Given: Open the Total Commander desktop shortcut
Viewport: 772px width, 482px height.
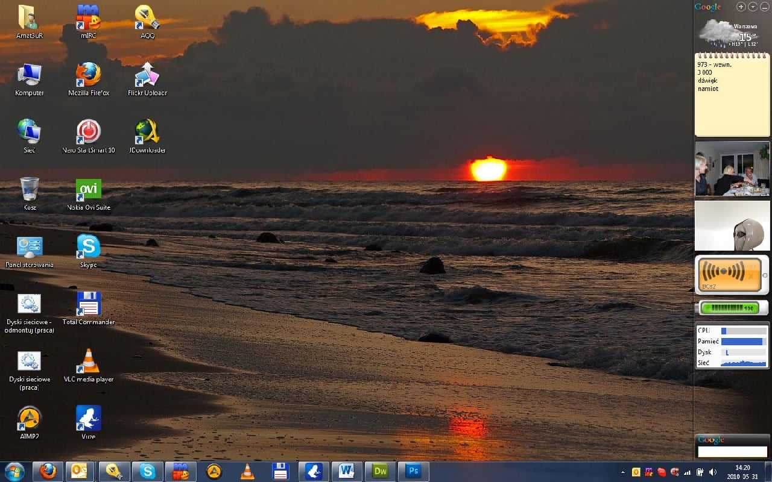Looking at the screenshot, I should point(88,308).
